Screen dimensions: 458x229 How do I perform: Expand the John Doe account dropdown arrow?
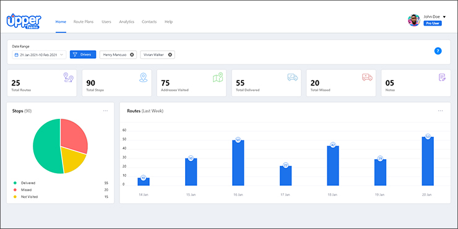coord(444,17)
